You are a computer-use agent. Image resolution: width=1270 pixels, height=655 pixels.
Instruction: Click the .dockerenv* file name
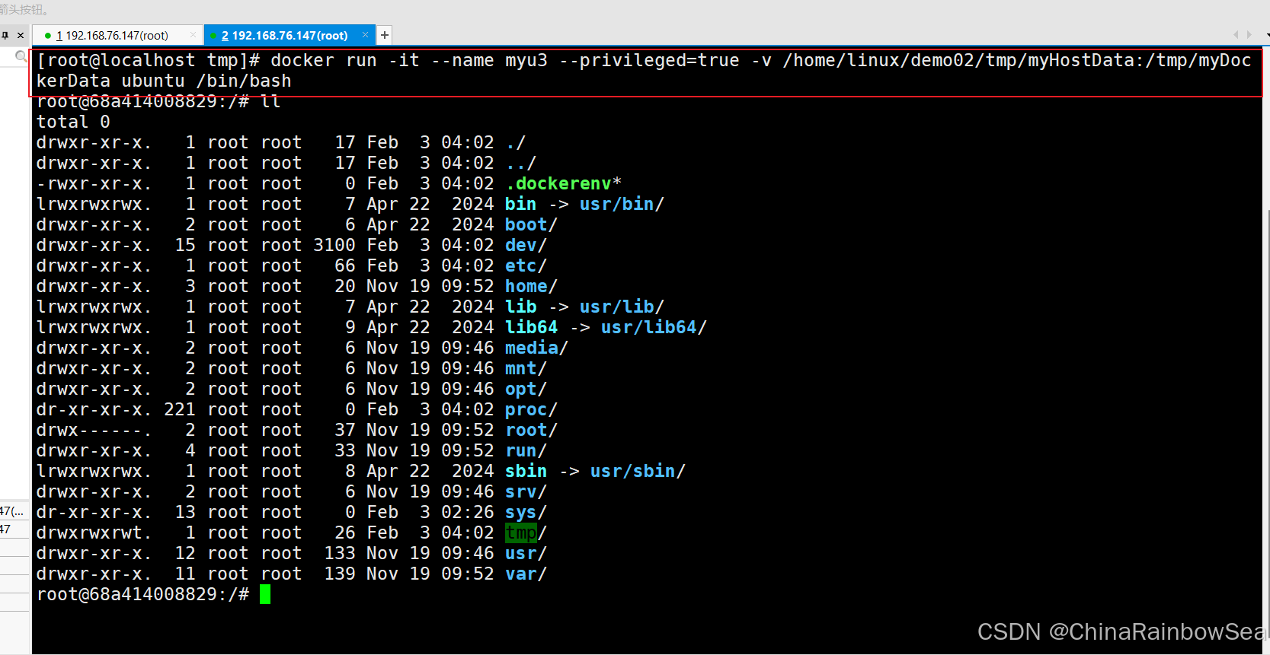[x=564, y=183]
